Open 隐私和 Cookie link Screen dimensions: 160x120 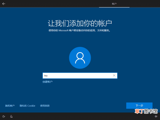pyautogui.click(x=27, y=106)
